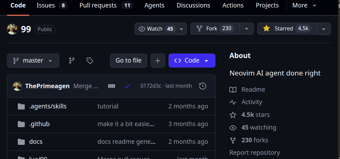This screenshot has width=340, height=159.
Task: Click 'Neovim AI agent done right' description
Action: [275, 73]
